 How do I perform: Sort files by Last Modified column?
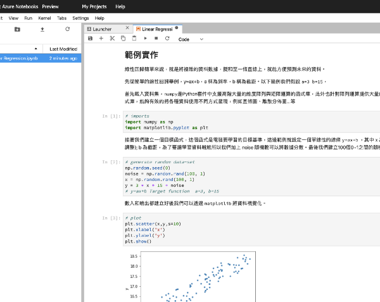63,49
